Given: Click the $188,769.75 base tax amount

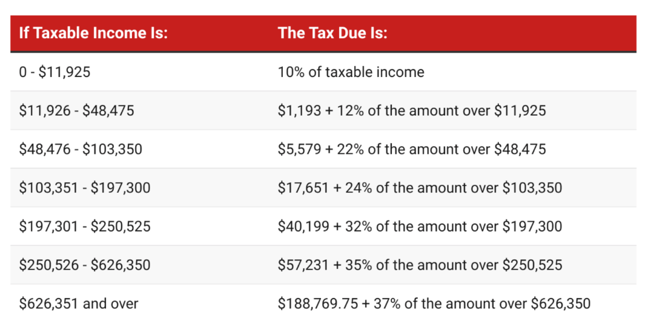Looking at the screenshot, I should coord(316,304).
